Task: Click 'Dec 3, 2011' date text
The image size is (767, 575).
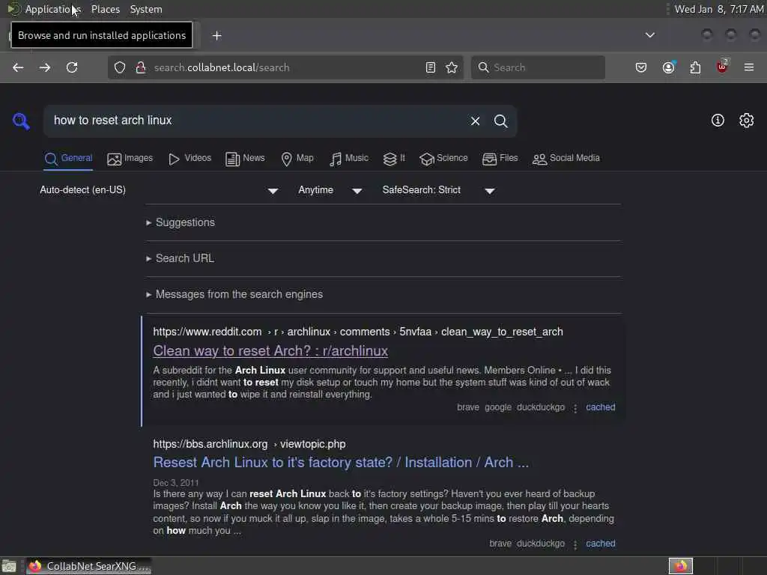Action: (176, 483)
